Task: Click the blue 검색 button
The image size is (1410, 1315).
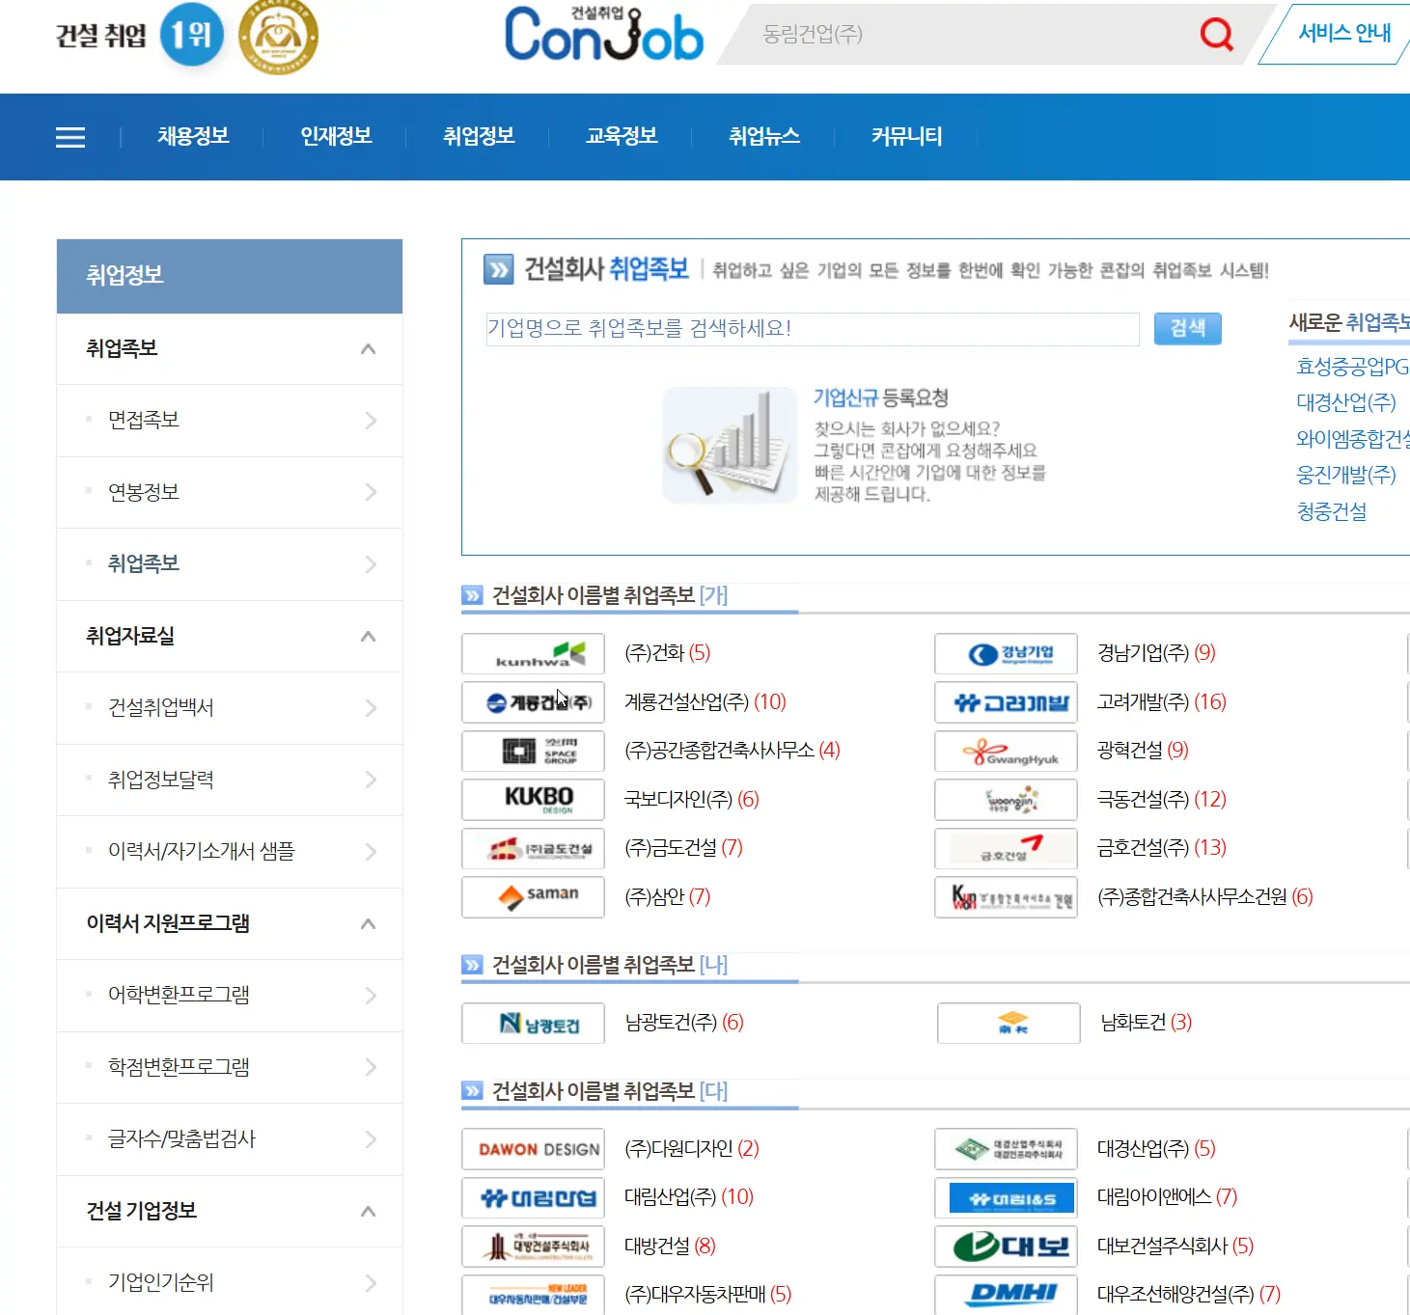Action: (x=1188, y=328)
